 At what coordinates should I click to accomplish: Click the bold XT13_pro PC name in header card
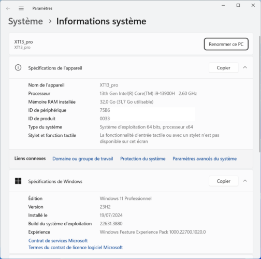coord(23,42)
